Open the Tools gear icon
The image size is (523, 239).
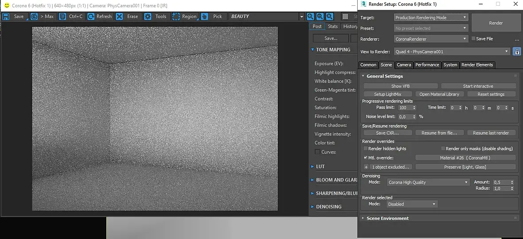(x=148, y=16)
